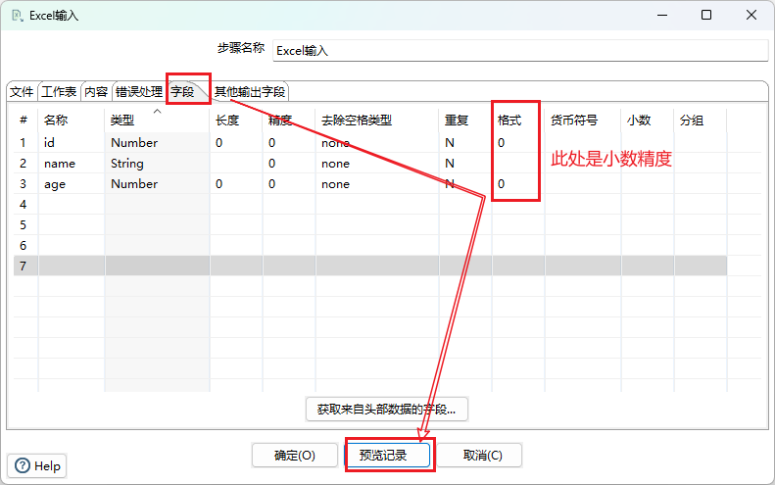The height and width of the screenshot is (485, 775).
Task: Go to the 错误处理 tab
Action: click(138, 92)
